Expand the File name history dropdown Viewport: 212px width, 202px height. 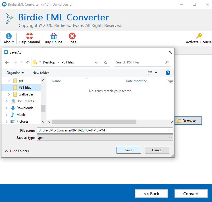click(x=170, y=130)
